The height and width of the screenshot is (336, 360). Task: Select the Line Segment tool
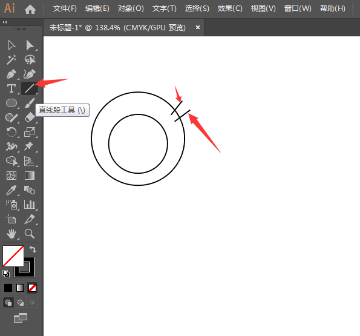click(x=30, y=88)
